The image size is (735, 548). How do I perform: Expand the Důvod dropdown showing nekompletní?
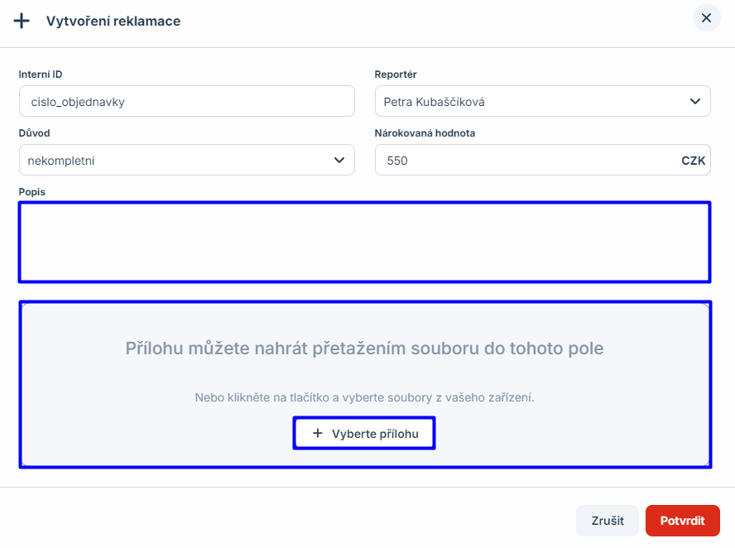click(x=174, y=161)
